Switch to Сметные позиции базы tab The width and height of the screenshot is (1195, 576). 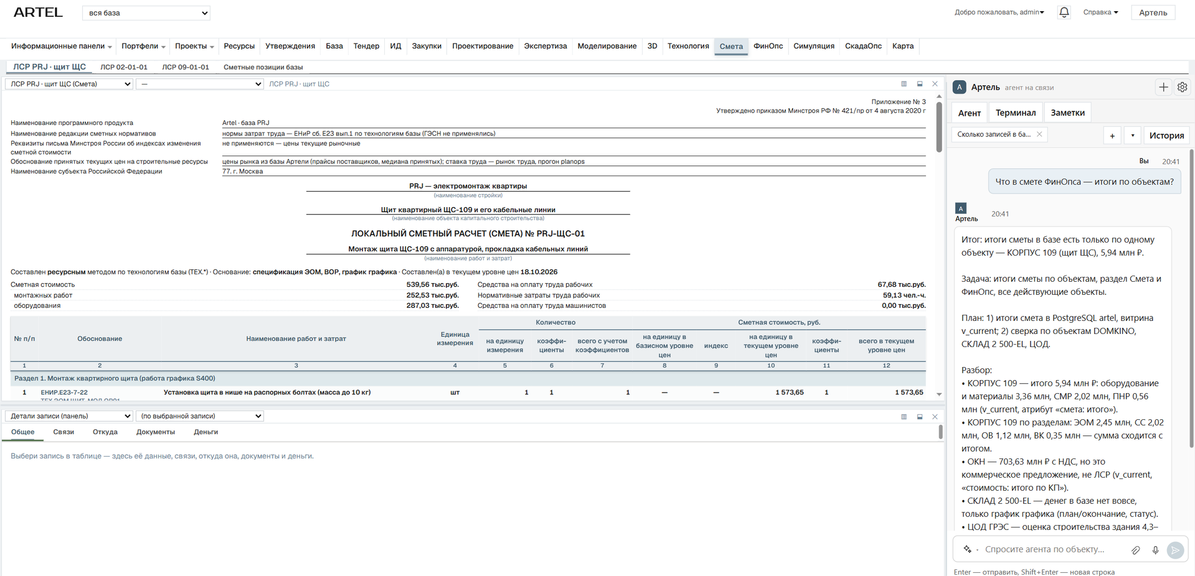coord(263,67)
